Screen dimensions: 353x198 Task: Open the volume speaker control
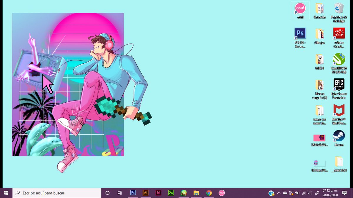pyautogui.click(x=310, y=193)
